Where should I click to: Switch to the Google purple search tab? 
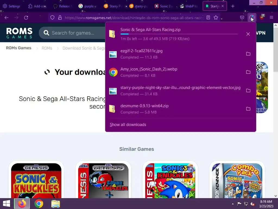click(x=88, y=6)
